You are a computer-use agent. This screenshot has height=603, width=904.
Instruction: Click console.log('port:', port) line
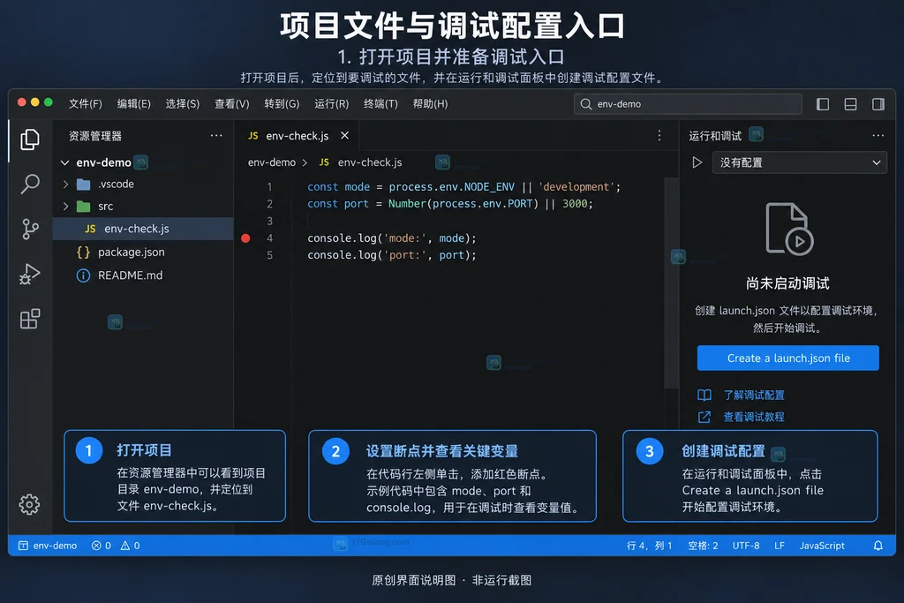pyautogui.click(x=391, y=255)
